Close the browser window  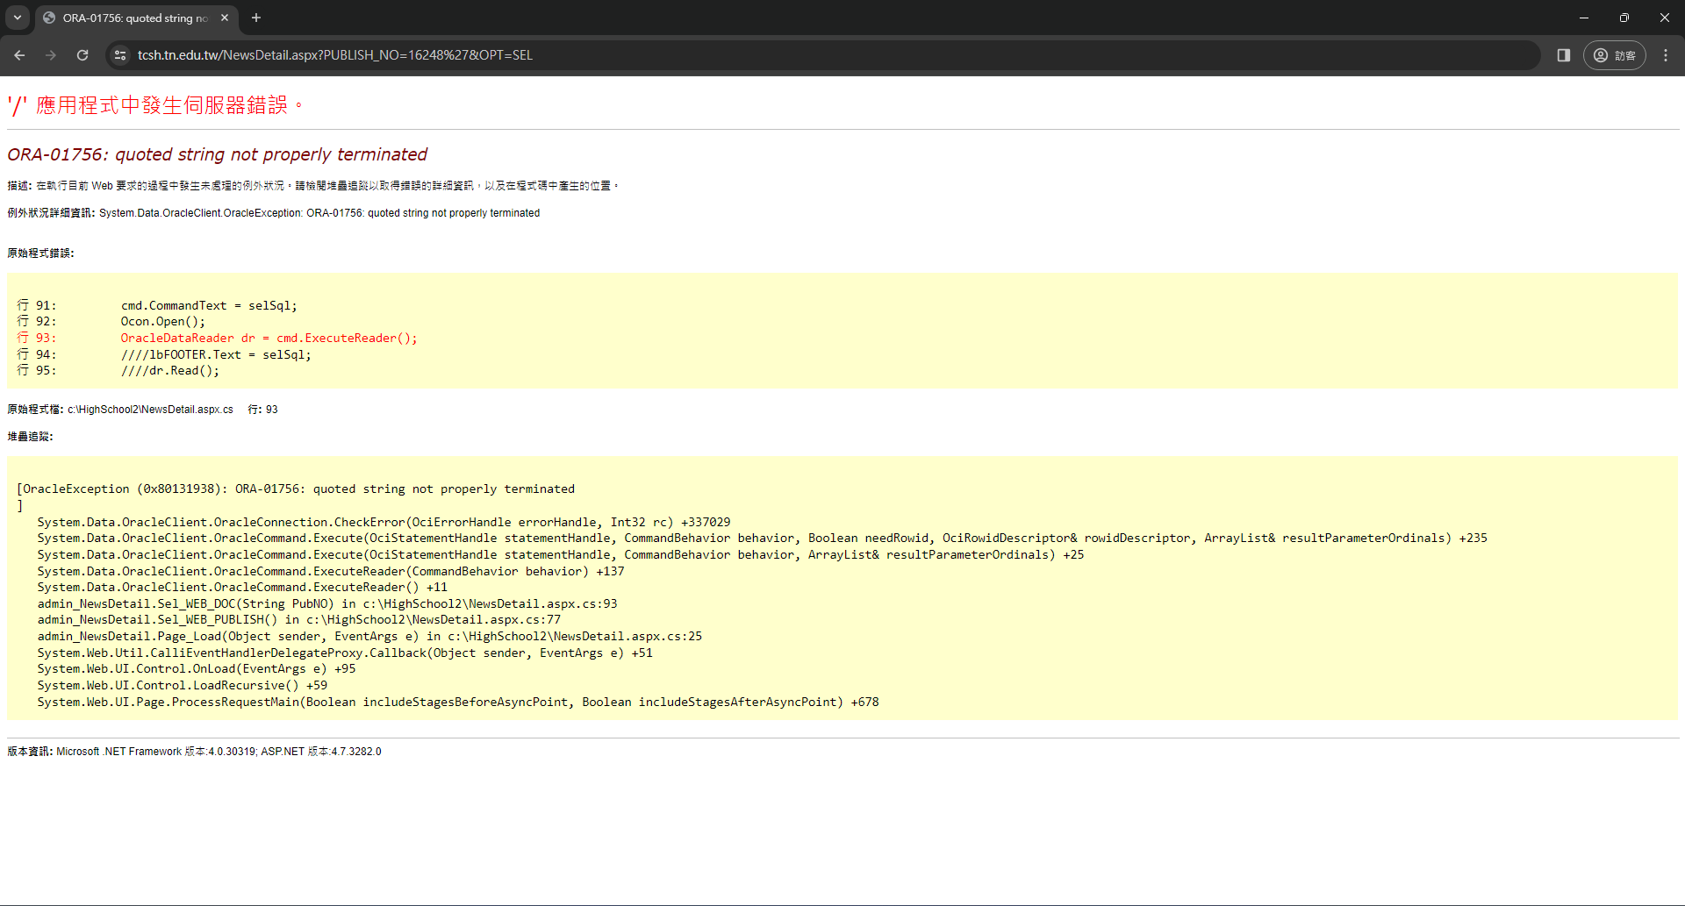(x=1665, y=18)
